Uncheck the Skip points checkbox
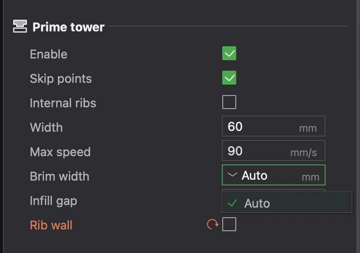360x253 pixels. (229, 78)
